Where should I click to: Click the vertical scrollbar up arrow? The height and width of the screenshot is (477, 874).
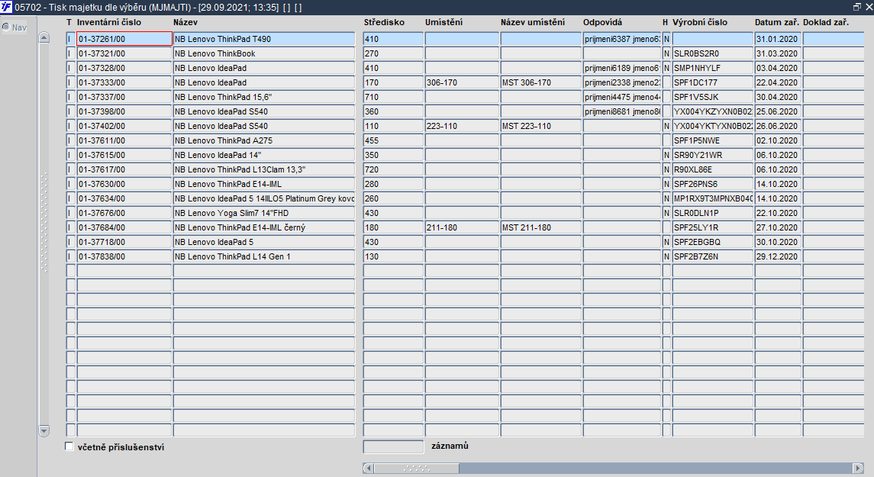(x=44, y=38)
